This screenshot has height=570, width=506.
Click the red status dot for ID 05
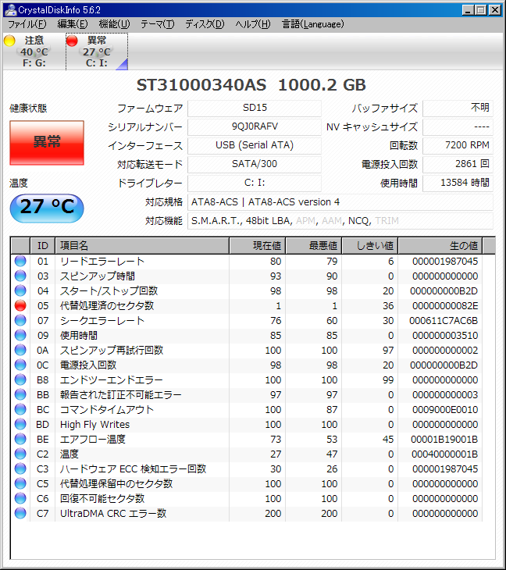click(x=20, y=305)
